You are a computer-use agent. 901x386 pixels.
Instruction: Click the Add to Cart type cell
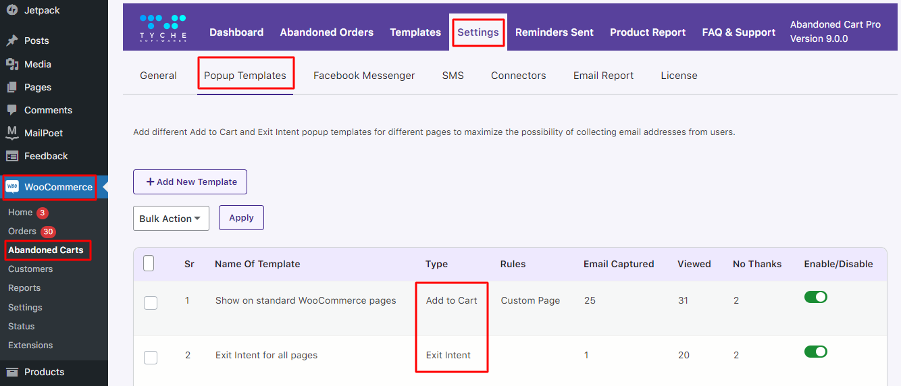pyautogui.click(x=451, y=300)
